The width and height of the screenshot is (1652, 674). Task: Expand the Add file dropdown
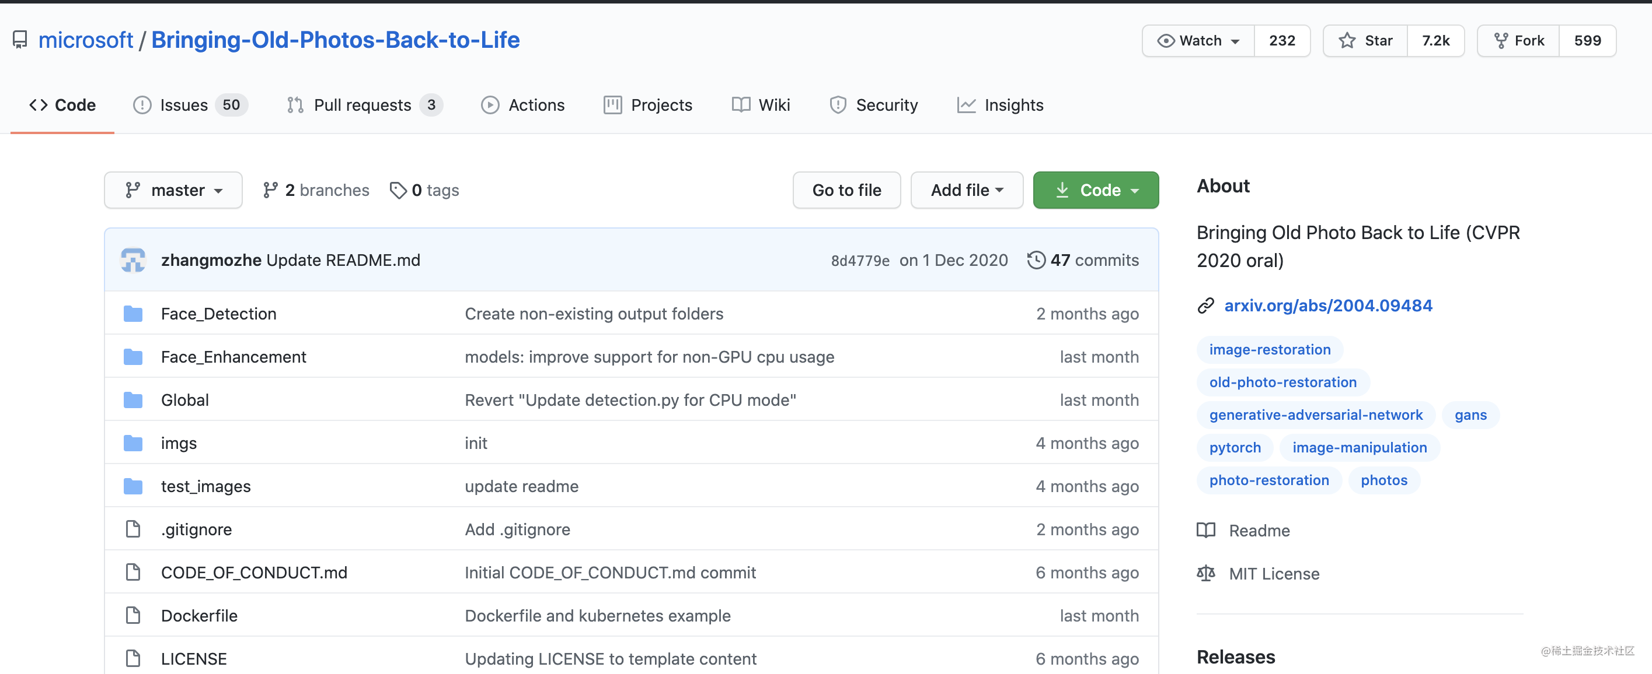(967, 190)
